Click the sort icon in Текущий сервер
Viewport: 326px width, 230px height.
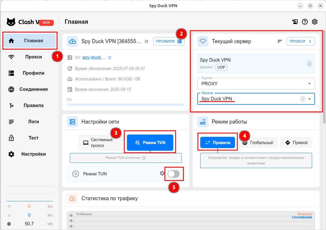tap(280, 41)
